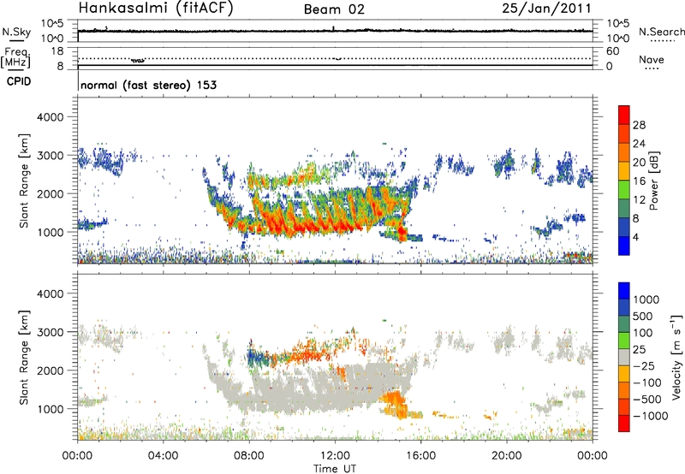685x474 pixels.
Task: Click the gray band of velocity colorbar
Action: 624,358
